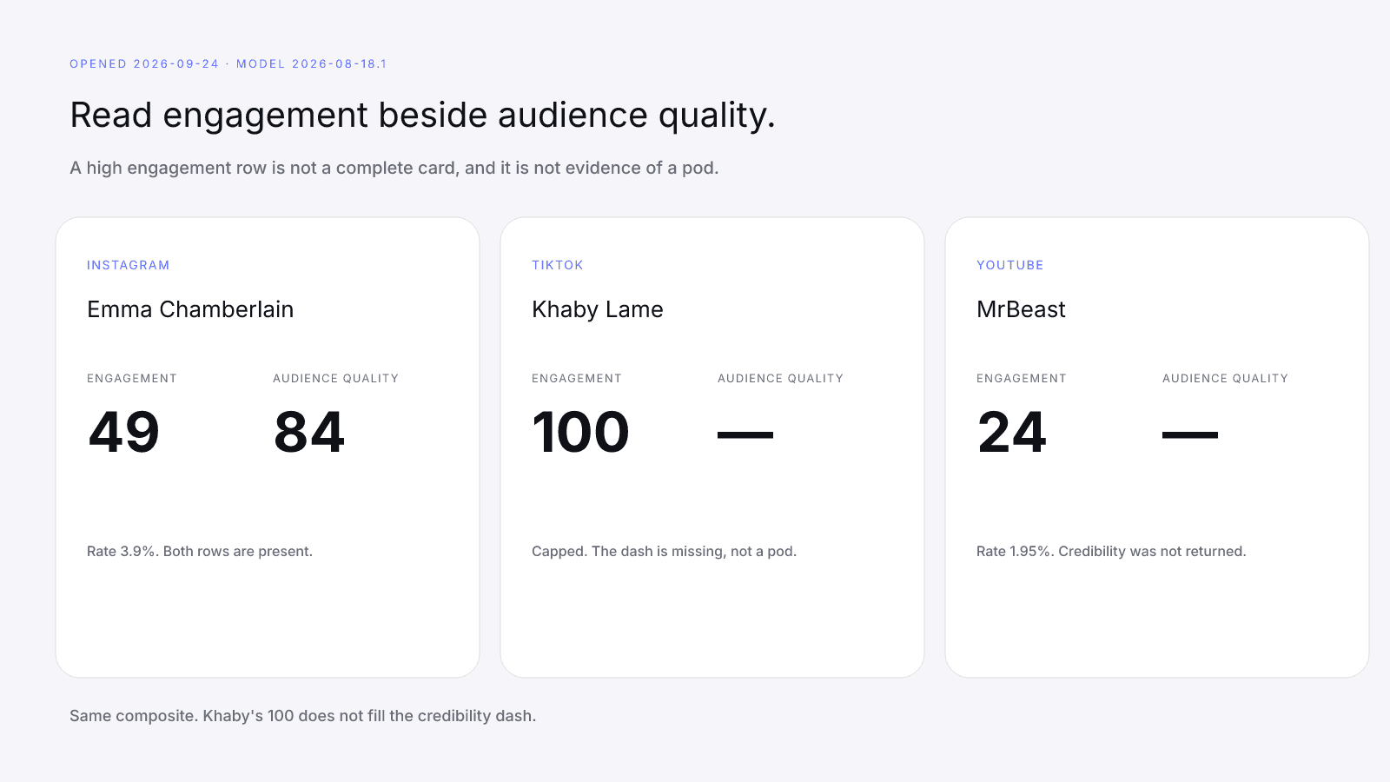Click the ENGAGEMENT label in the Instagram card

(132, 378)
